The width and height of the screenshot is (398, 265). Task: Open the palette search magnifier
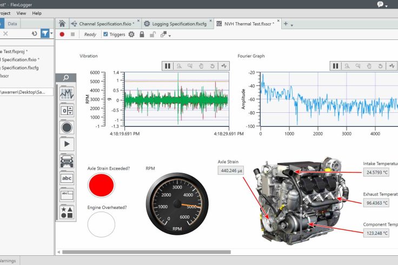point(66,78)
